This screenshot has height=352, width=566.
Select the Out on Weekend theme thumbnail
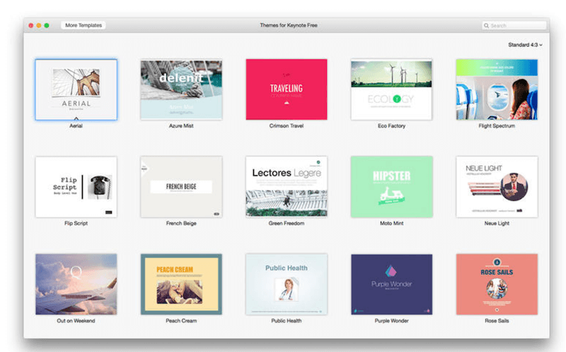coord(76,284)
